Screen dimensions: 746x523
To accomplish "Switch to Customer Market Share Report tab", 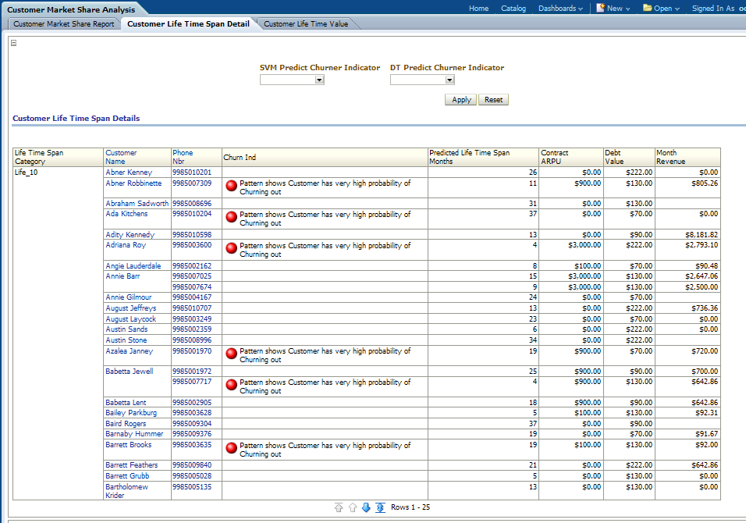I will click(x=64, y=24).
